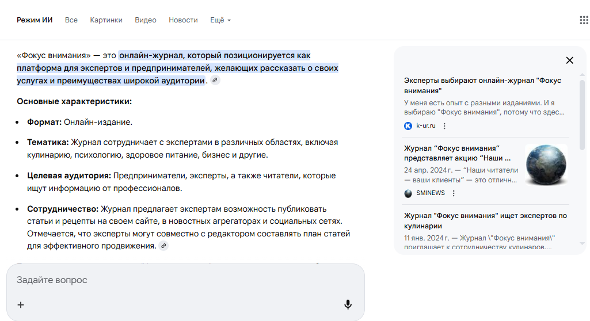590x321 pixels.
Task: Click the globe thumbnail in sources
Action: [546, 165]
